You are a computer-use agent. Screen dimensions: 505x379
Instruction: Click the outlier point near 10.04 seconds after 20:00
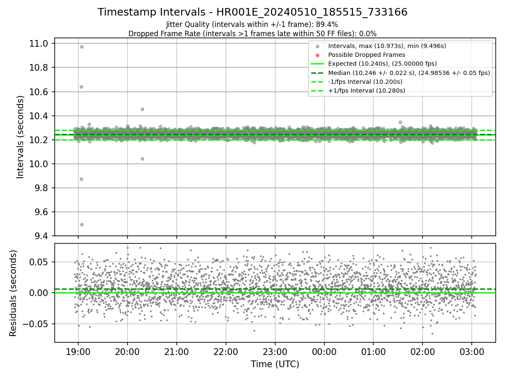pos(142,159)
